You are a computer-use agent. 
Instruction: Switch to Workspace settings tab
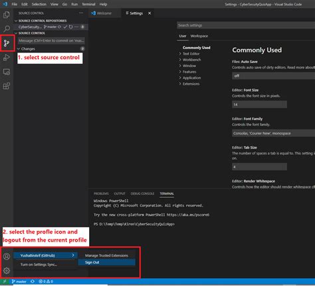(199, 36)
